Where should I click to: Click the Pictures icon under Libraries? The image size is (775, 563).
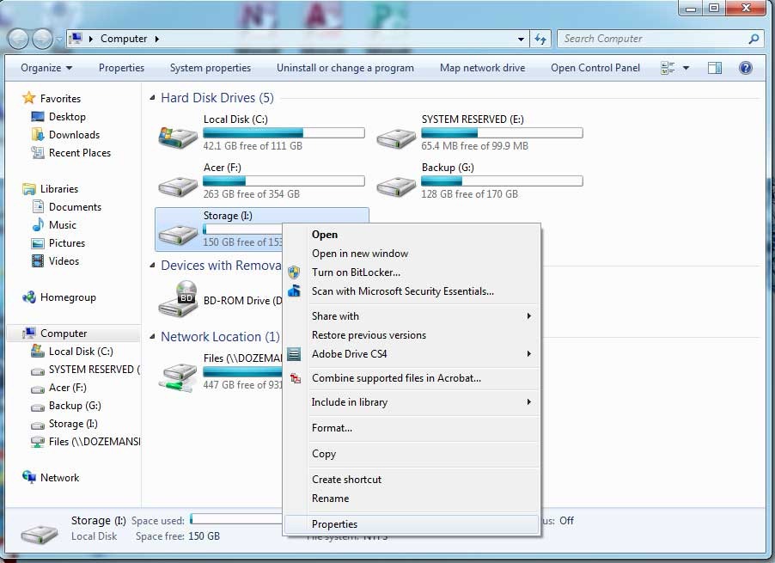click(x=38, y=243)
